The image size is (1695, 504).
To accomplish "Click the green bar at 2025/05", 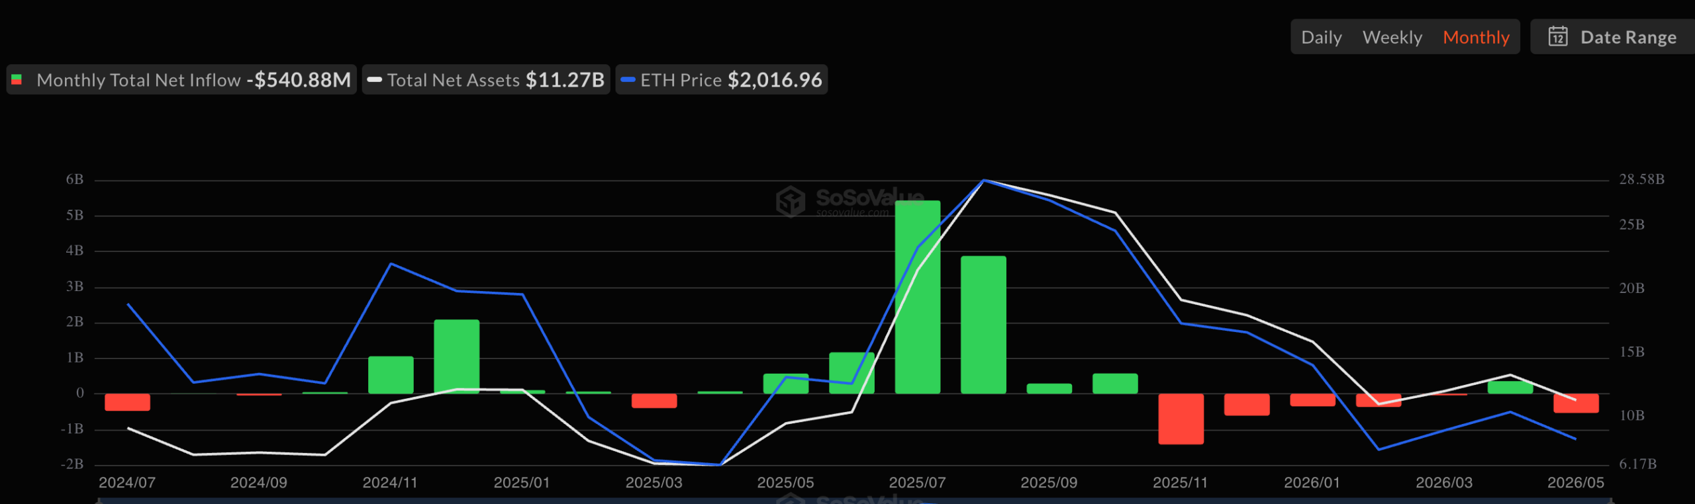I will coord(786,384).
